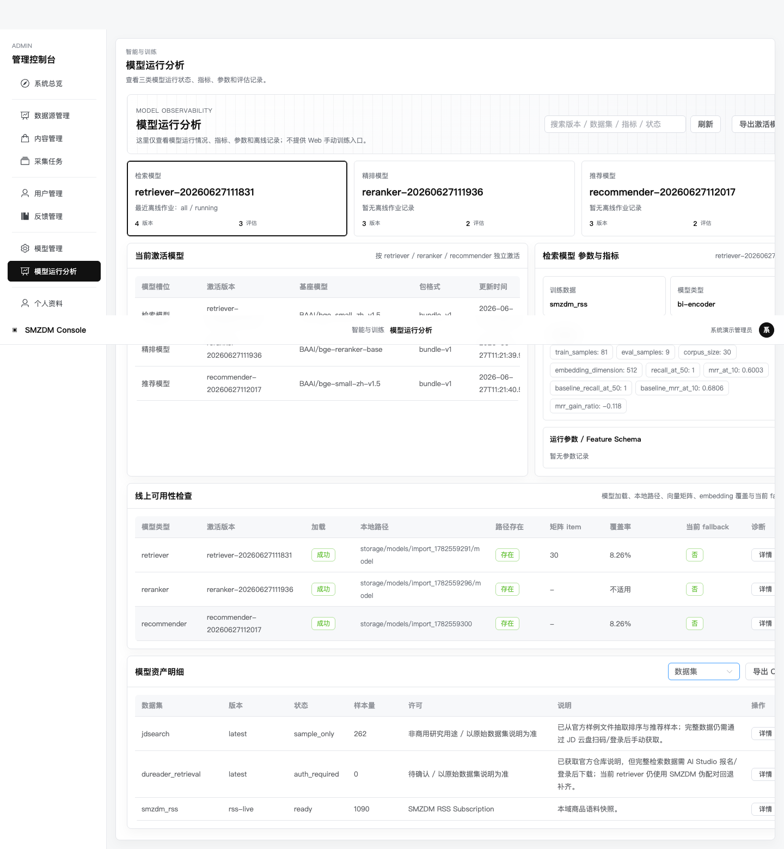The height and width of the screenshot is (849, 784).
Task: Open the user avatar 系 menu
Action: tap(767, 330)
